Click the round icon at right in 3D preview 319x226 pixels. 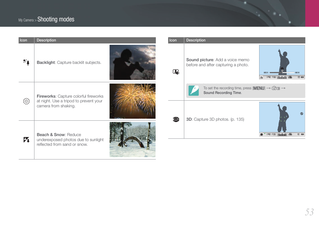(x=302, y=114)
